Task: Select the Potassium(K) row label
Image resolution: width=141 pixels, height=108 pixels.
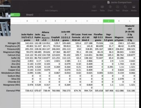Action: tap(14, 49)
